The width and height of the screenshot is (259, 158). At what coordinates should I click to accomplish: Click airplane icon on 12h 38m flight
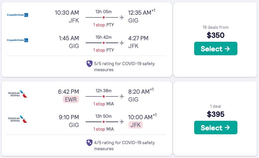(122, 96)
